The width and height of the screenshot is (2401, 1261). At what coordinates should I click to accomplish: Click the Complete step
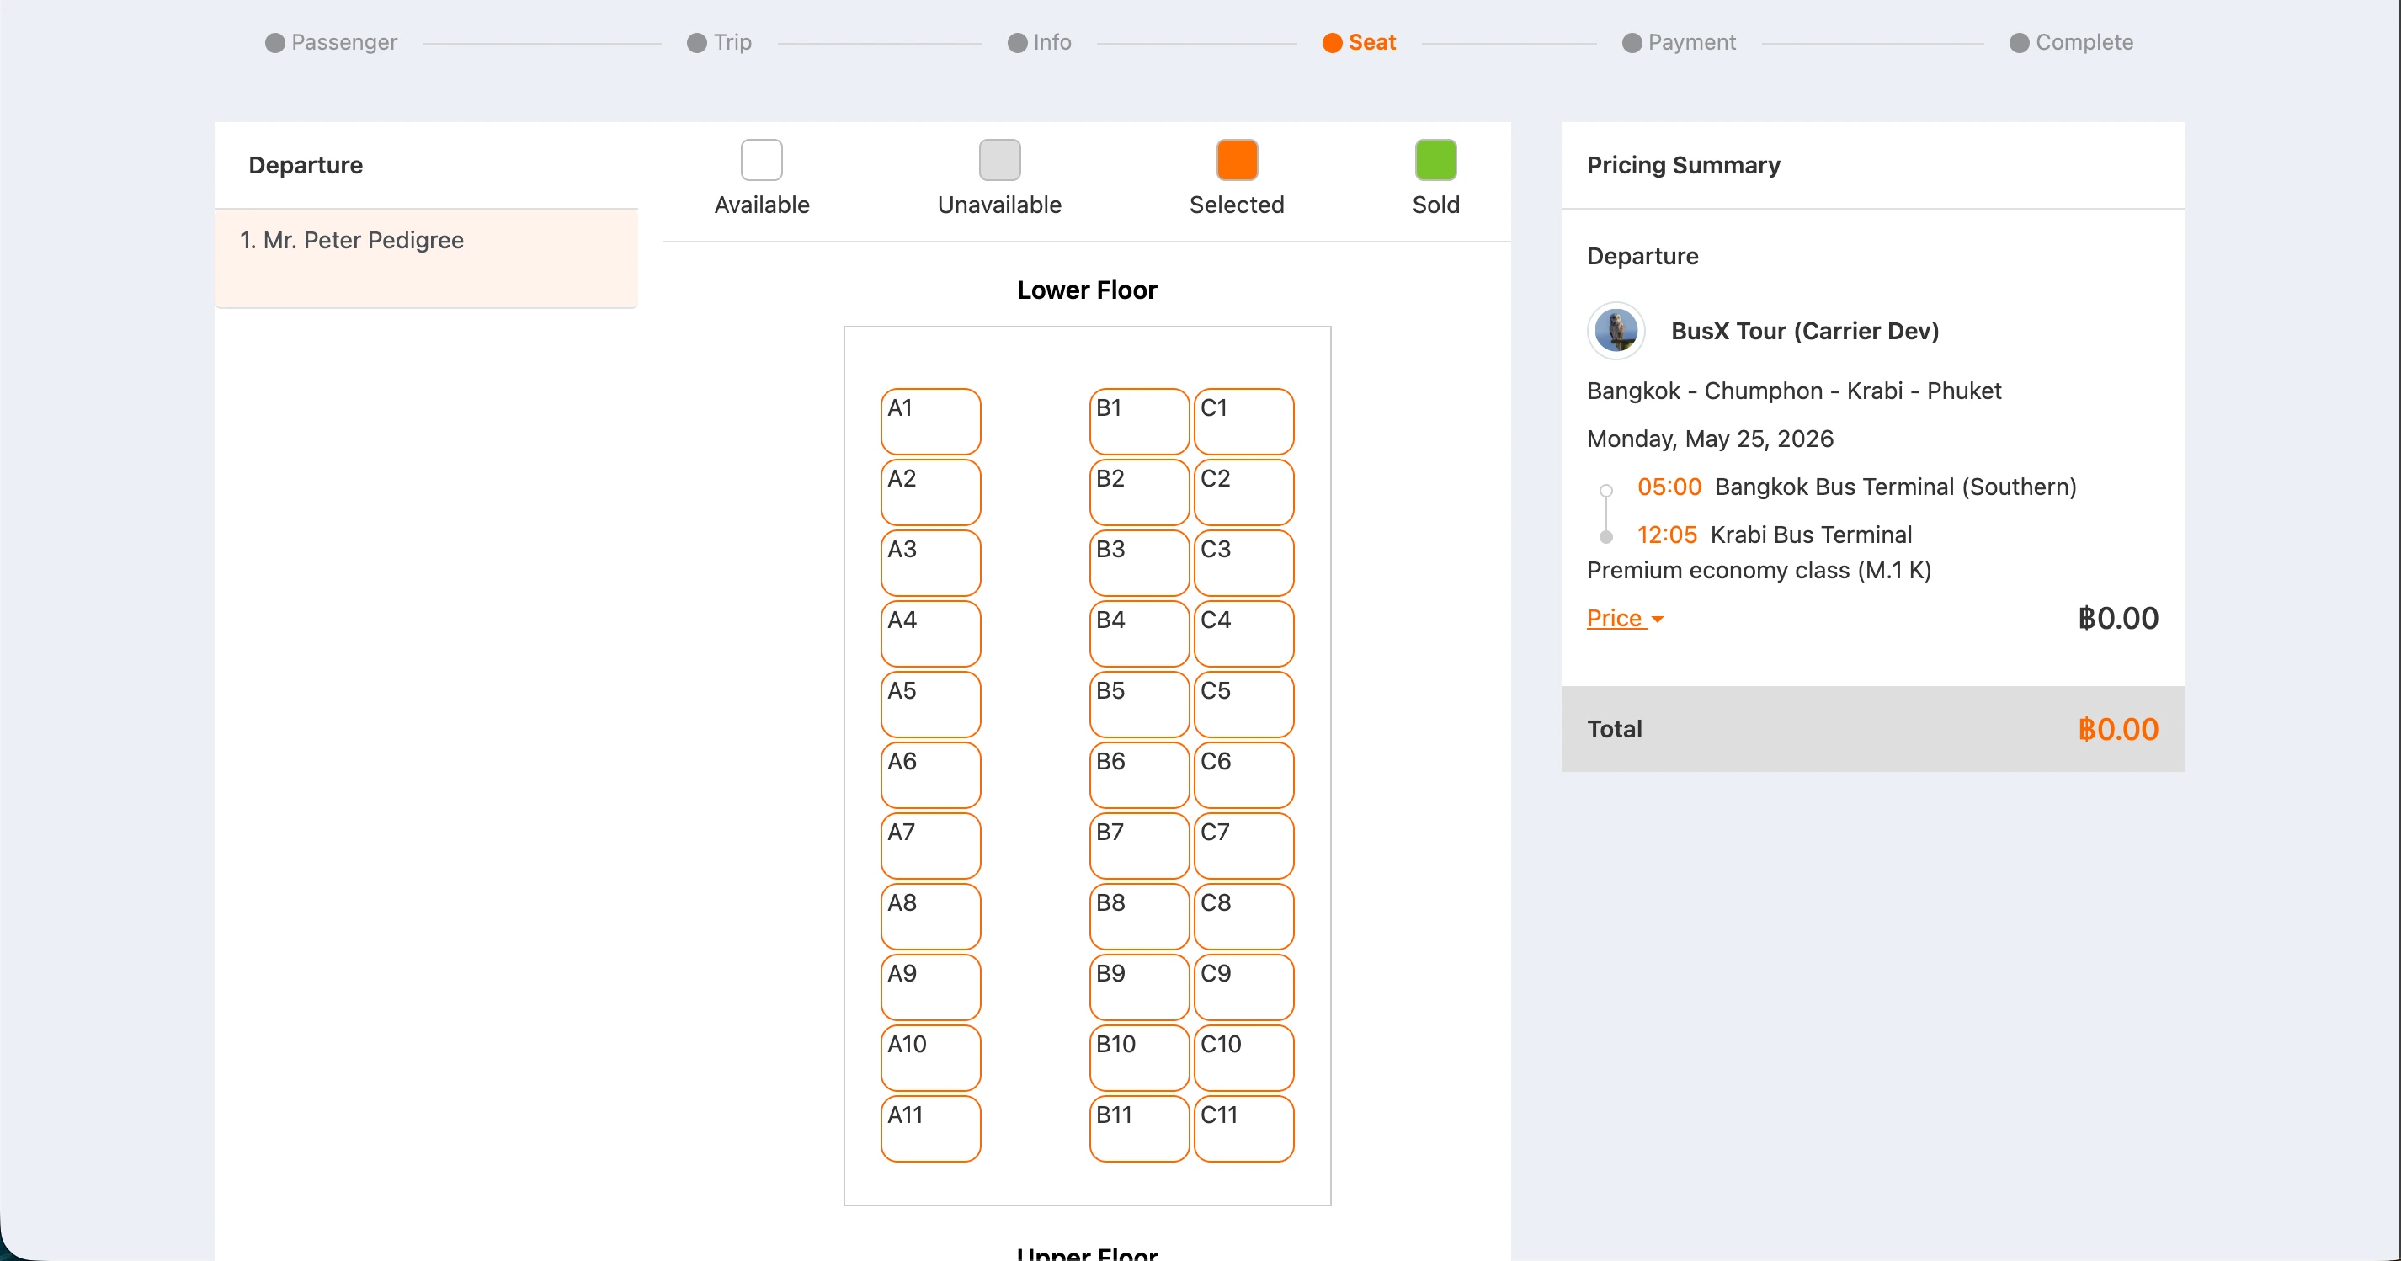2071,42
